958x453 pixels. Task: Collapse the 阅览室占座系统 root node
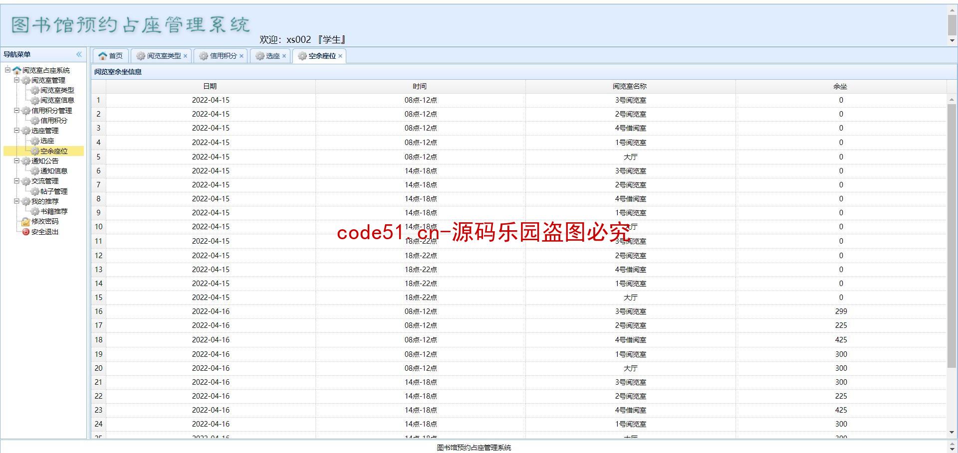(x=7, y=70)
